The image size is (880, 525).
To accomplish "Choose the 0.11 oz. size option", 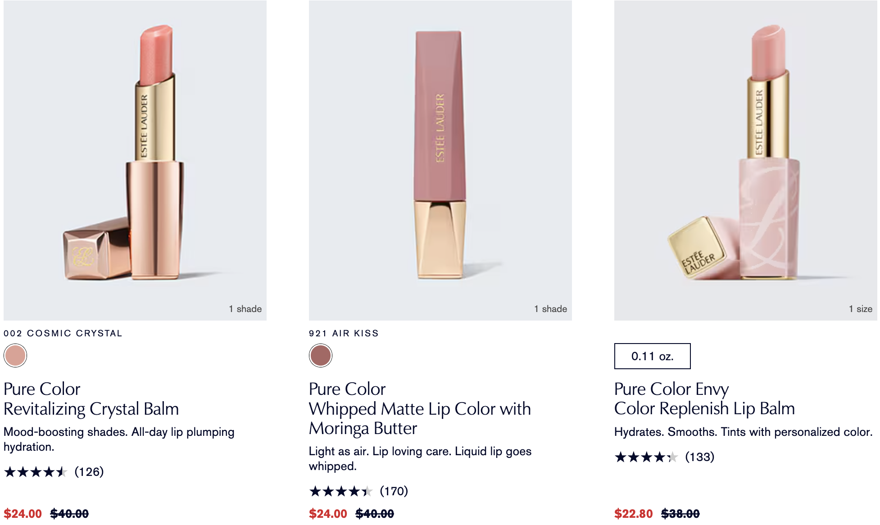I will [652, 356].
